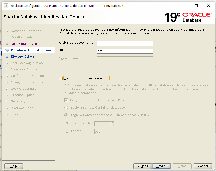Click the Storage Option step bullet icon
216x171 pixels.
click(x=7, y=57)
